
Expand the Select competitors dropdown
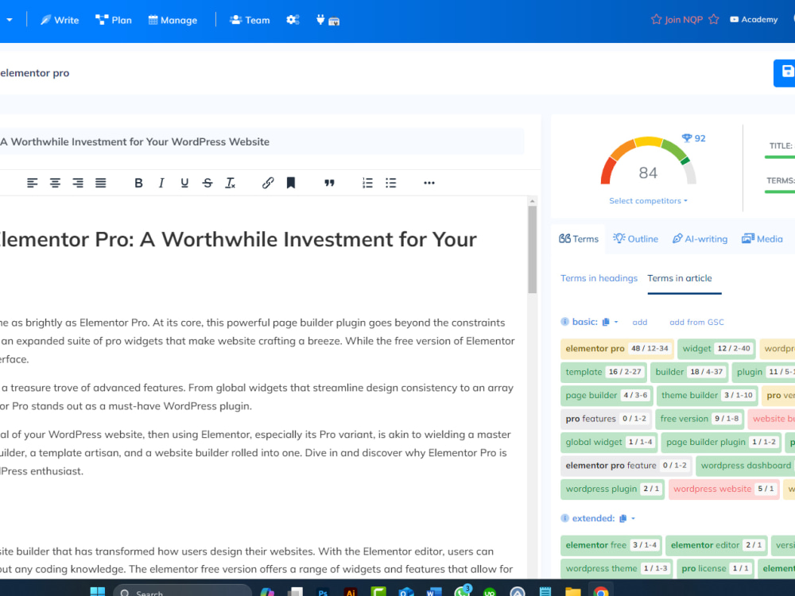[648, 201]
